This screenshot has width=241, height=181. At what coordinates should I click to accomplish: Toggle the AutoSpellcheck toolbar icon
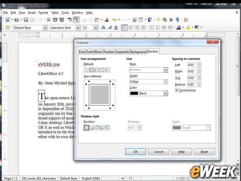point(76,20)
